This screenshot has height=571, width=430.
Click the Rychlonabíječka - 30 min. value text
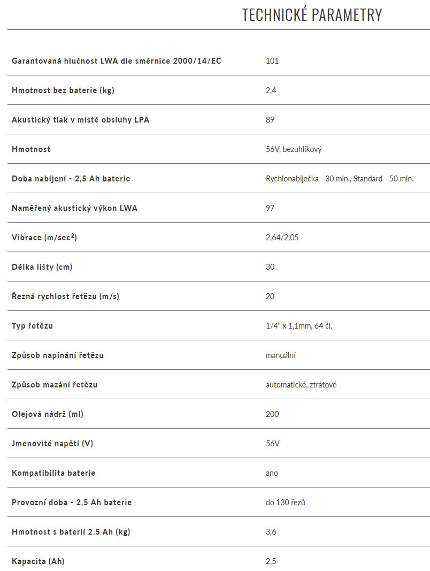pyautogui.click(x=309, y=179)
